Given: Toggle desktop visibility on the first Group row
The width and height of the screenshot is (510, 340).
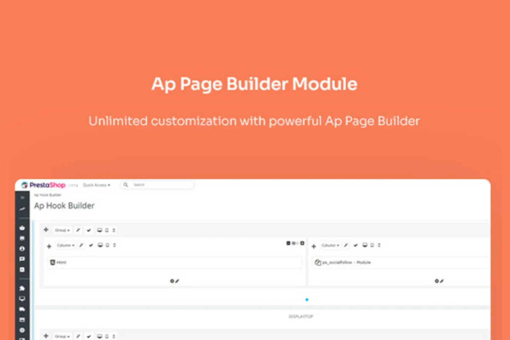Looking at the screenshot, I should pos(99,230).
